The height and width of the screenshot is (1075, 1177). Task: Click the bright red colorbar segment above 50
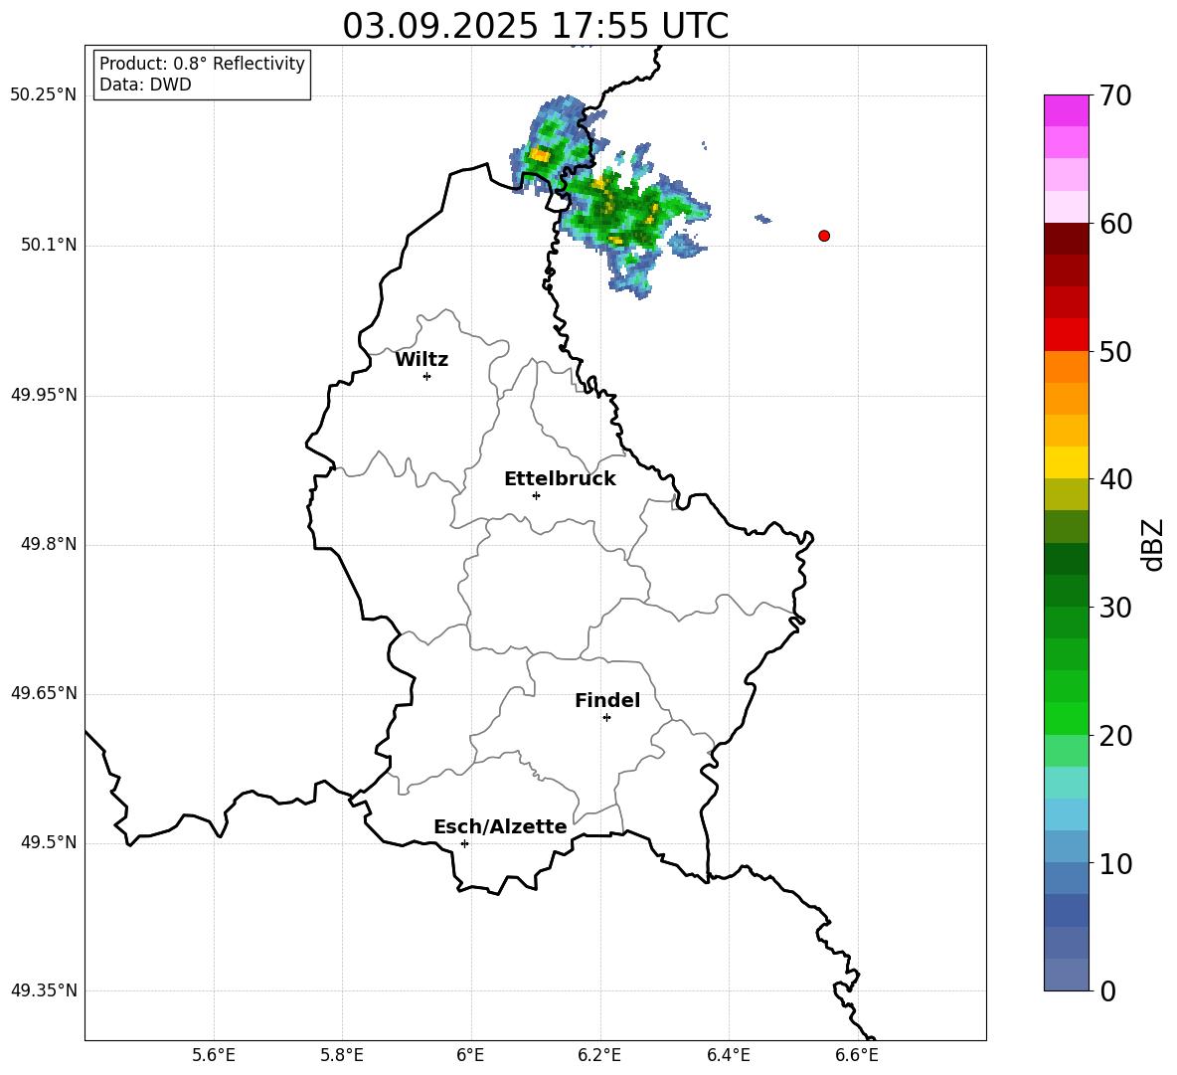[x=1066, y=334]
